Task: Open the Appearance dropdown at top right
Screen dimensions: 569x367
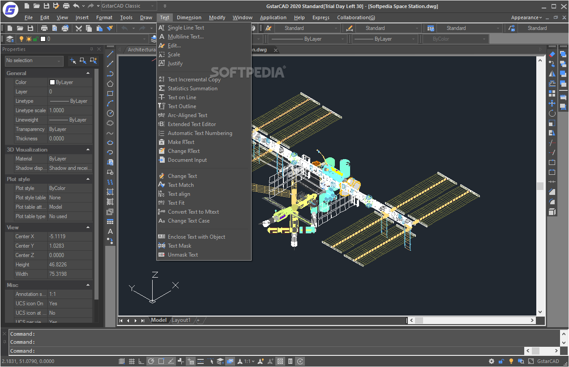Action: (x=526, y=17)
